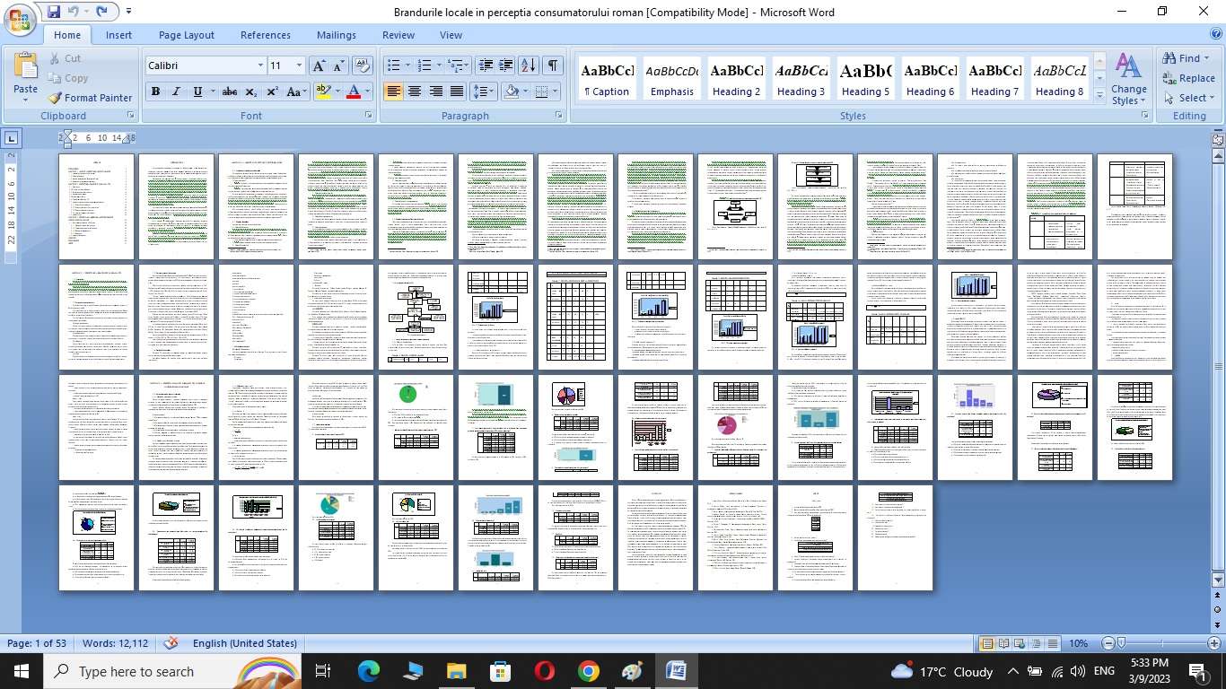Click the Grow Font icon

[x=319, y=65]
